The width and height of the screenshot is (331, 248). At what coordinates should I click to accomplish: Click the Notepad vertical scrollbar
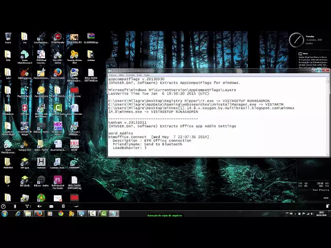point(327,117)
